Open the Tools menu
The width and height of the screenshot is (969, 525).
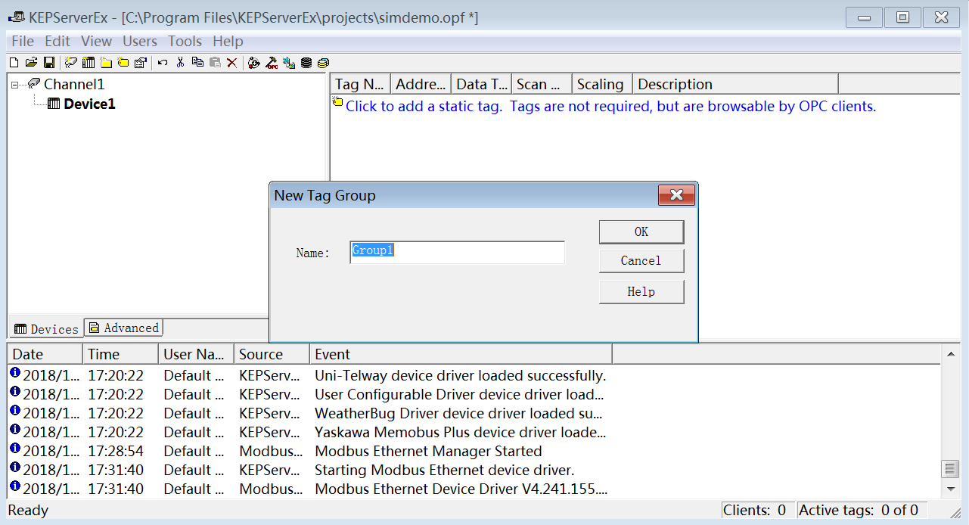pos(185,42)
